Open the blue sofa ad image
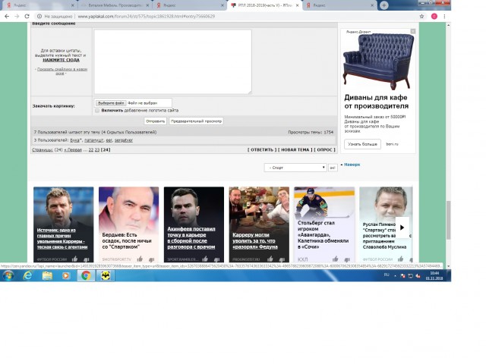486x364 pixels. 378,61
